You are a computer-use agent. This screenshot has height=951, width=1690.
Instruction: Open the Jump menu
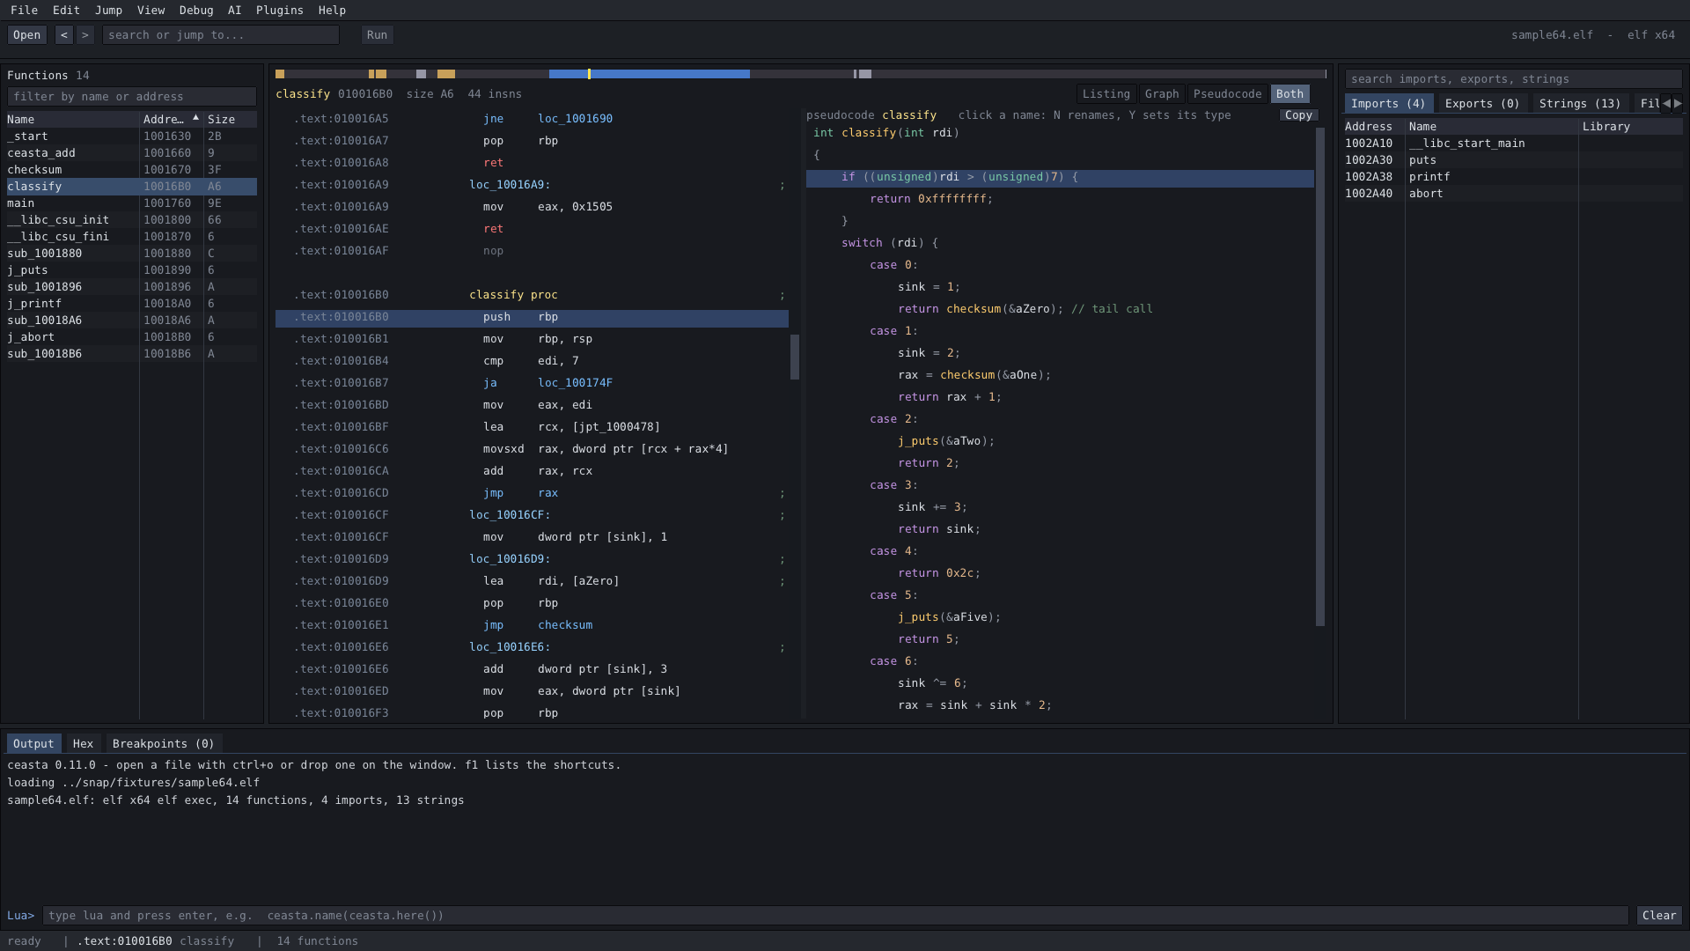coord(108,11)
